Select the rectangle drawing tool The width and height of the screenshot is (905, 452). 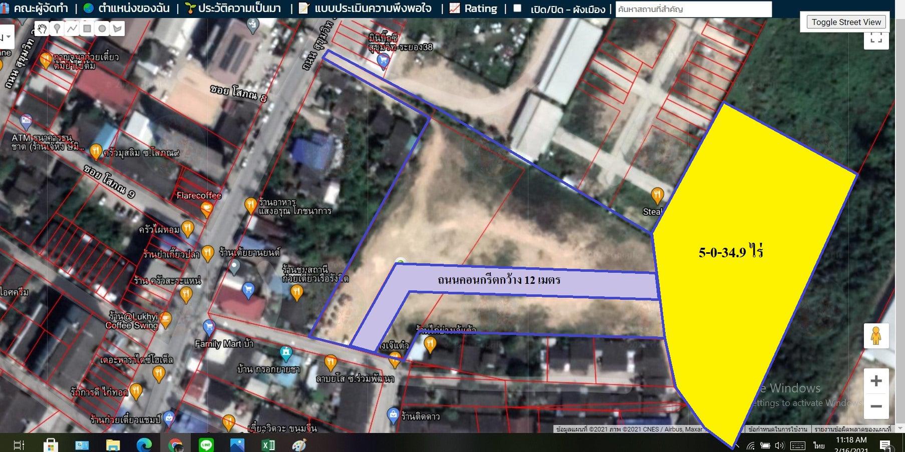[x=87, y=29]
